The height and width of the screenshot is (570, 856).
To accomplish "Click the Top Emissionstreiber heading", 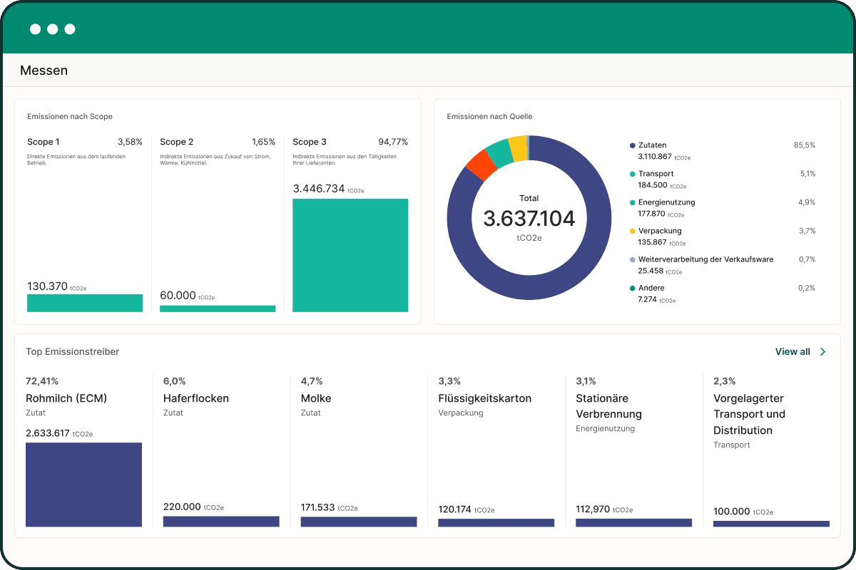I will point(72,351).
